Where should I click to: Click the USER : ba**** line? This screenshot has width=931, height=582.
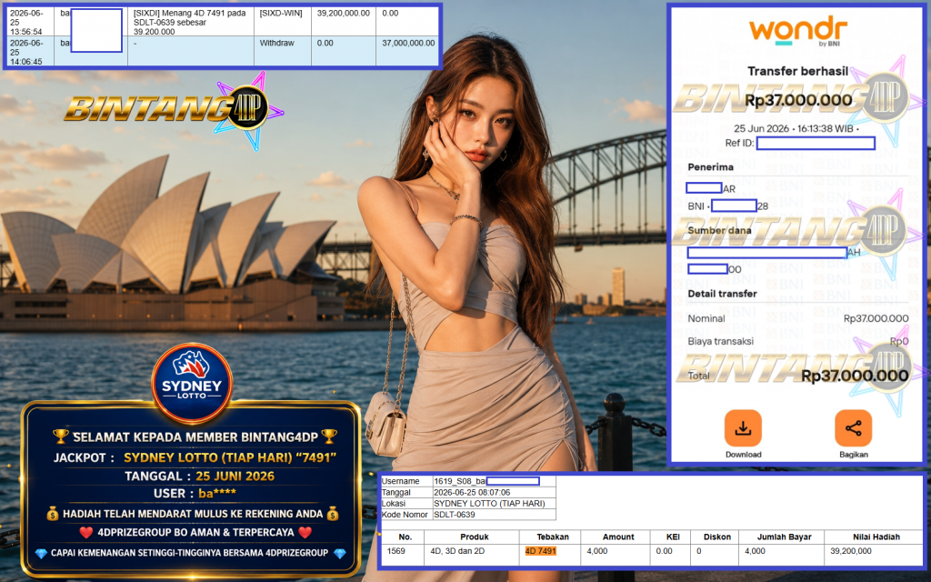coord(195,494)
